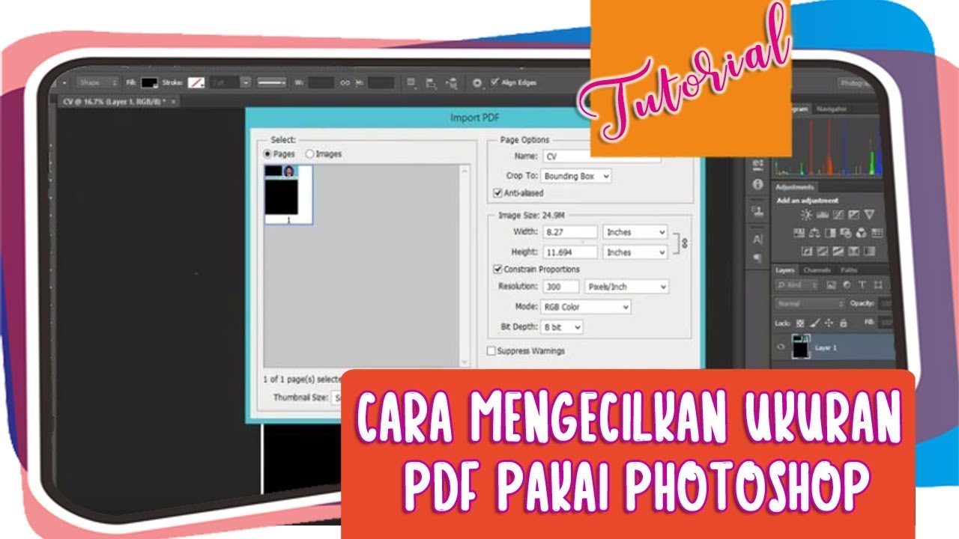
Task: Filter layers by pixel layers
Action: [831, 285]
